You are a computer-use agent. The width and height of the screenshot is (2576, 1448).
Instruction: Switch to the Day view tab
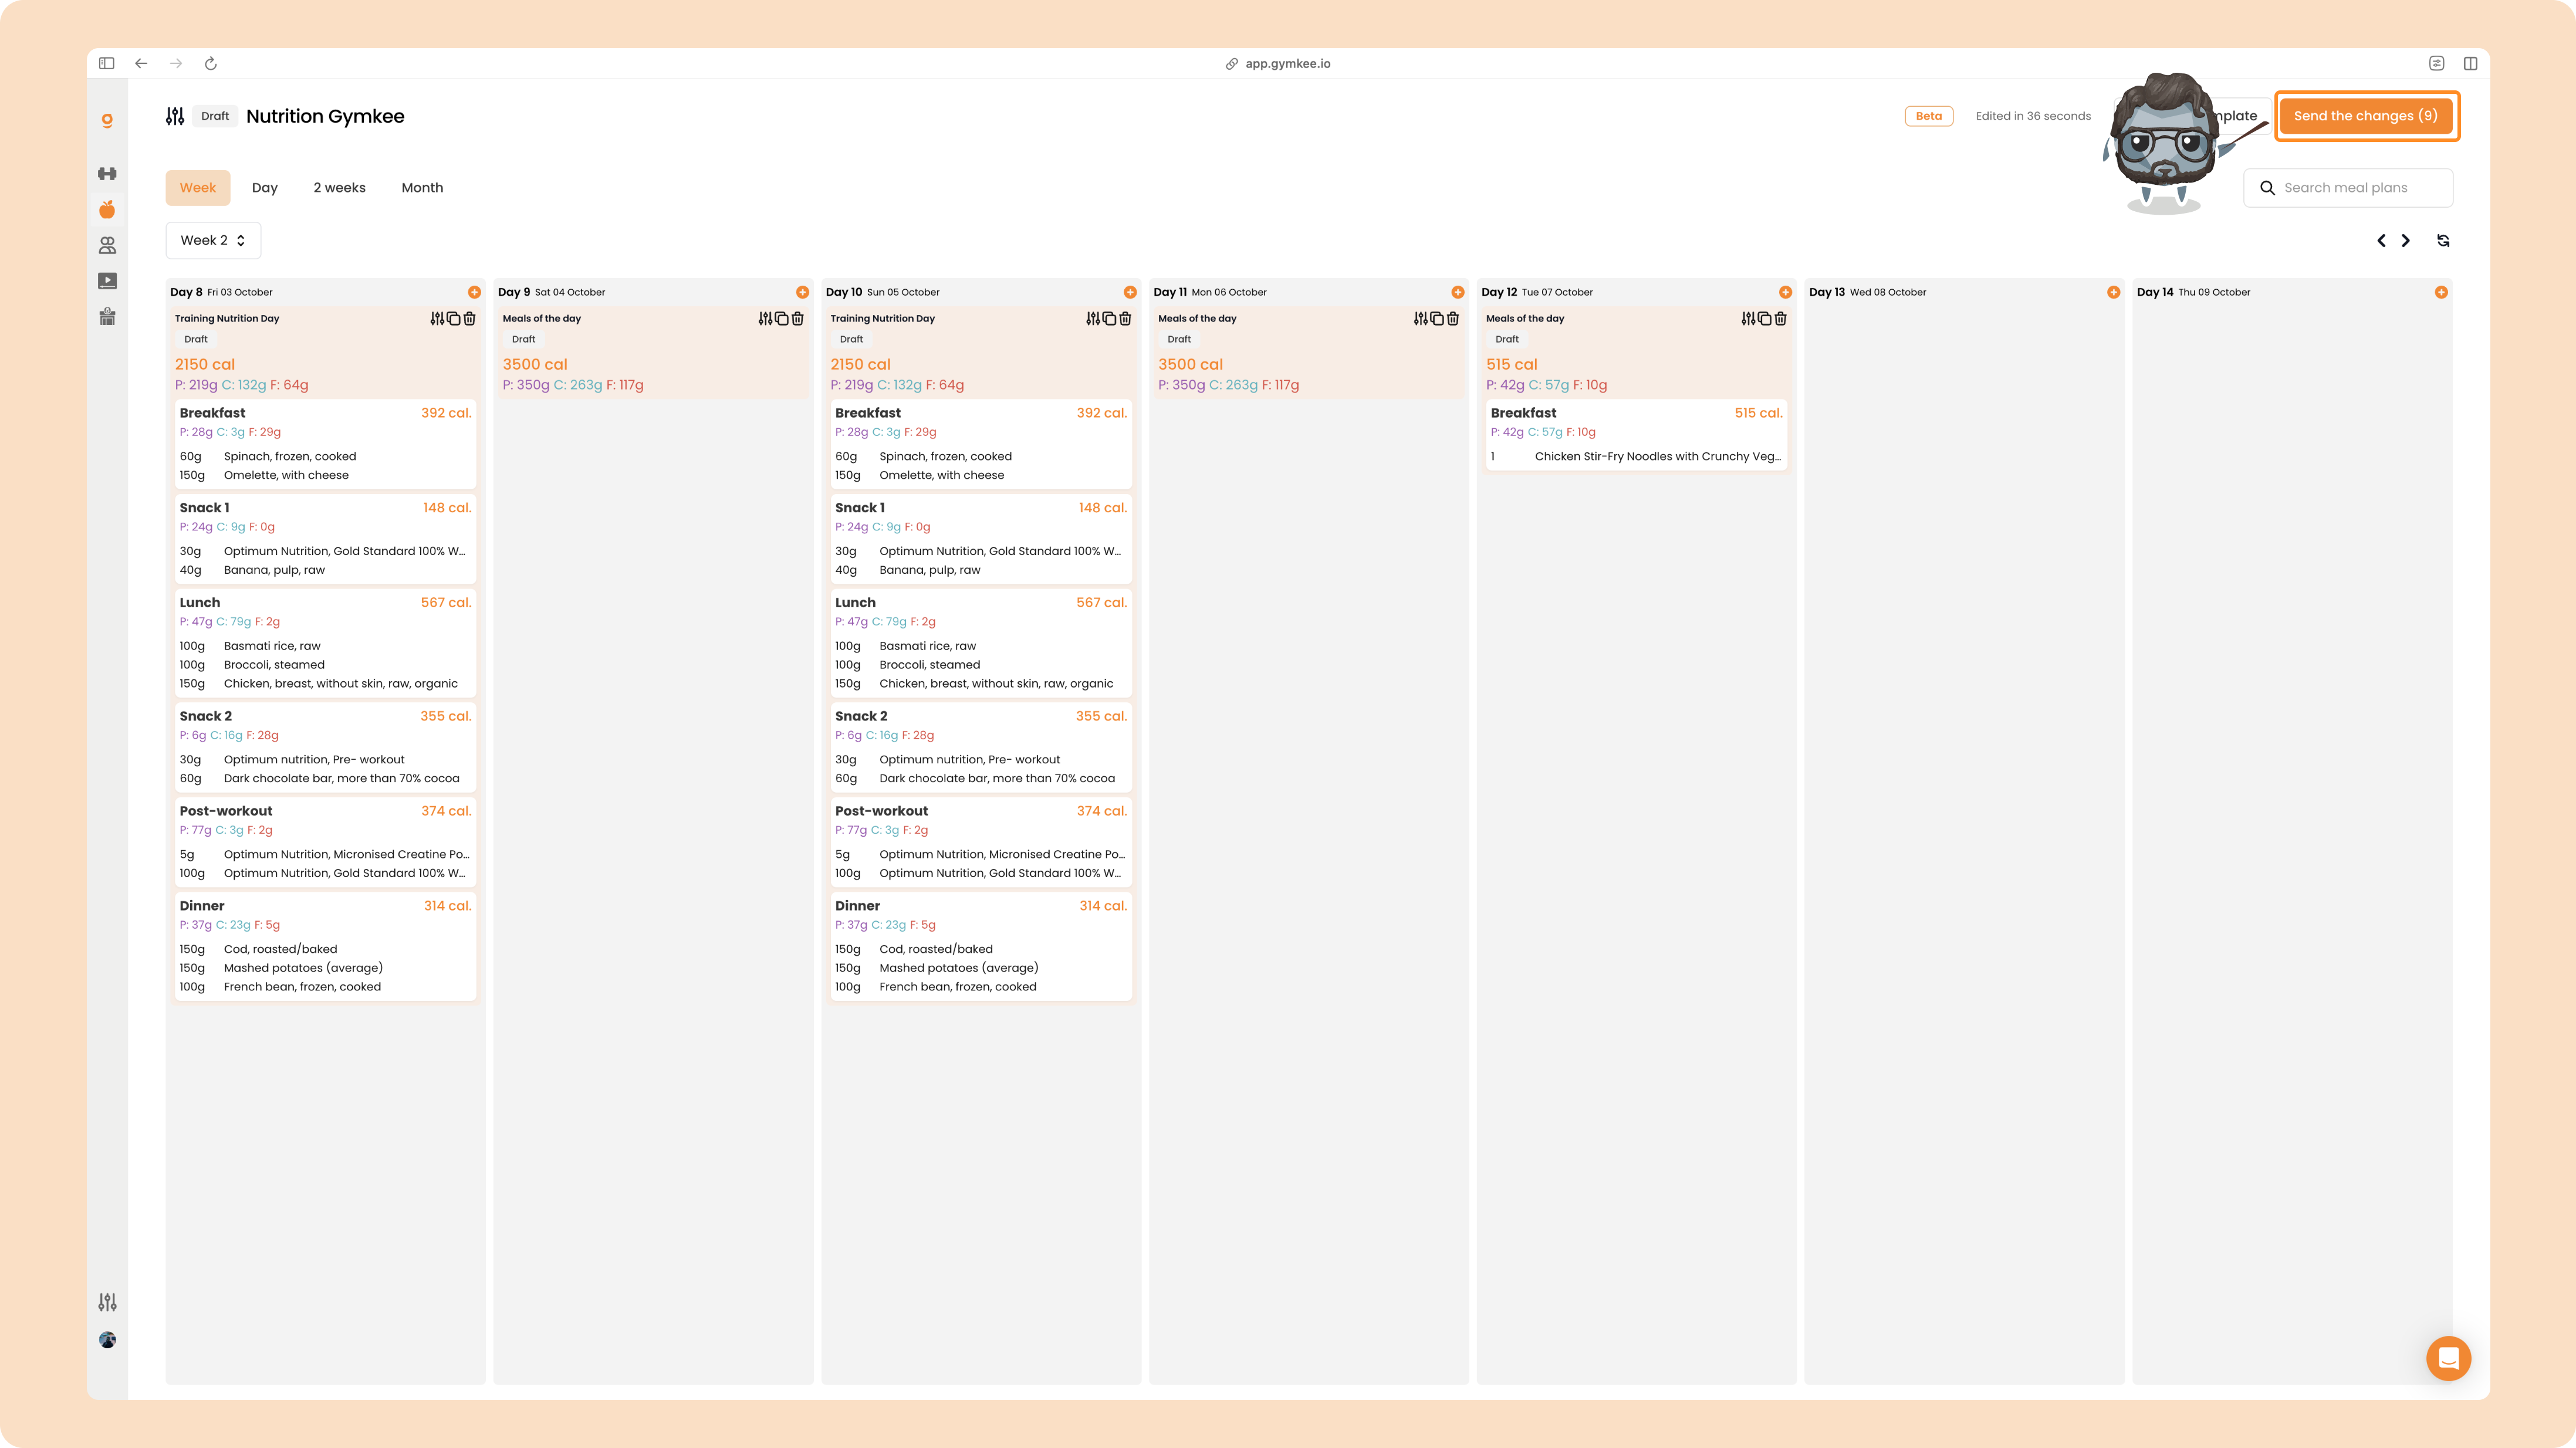pos(265,188)
